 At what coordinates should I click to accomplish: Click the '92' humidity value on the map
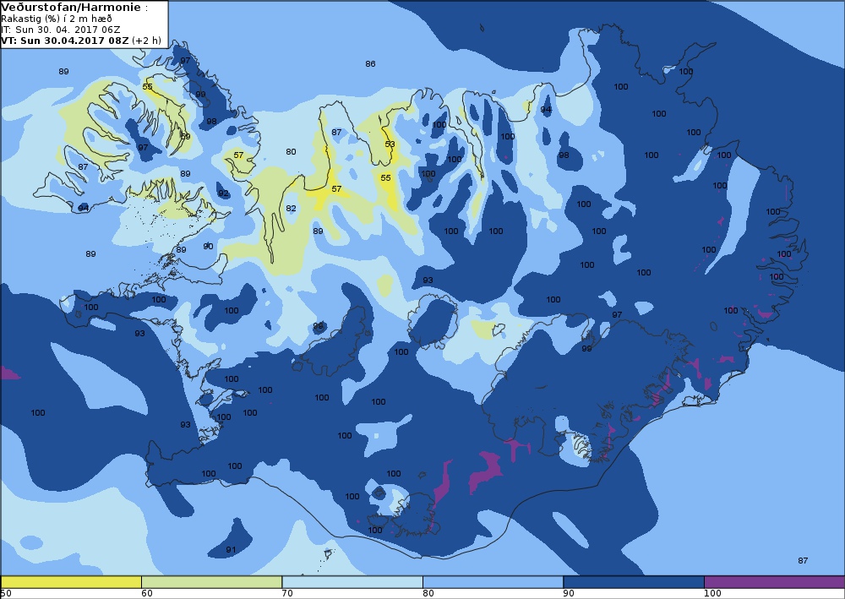point(223,193)
